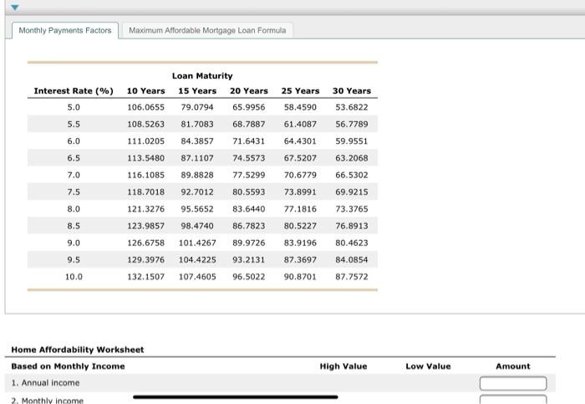Click the Annual income amount field
Viewport: 585px width, 404px height.
513,383
